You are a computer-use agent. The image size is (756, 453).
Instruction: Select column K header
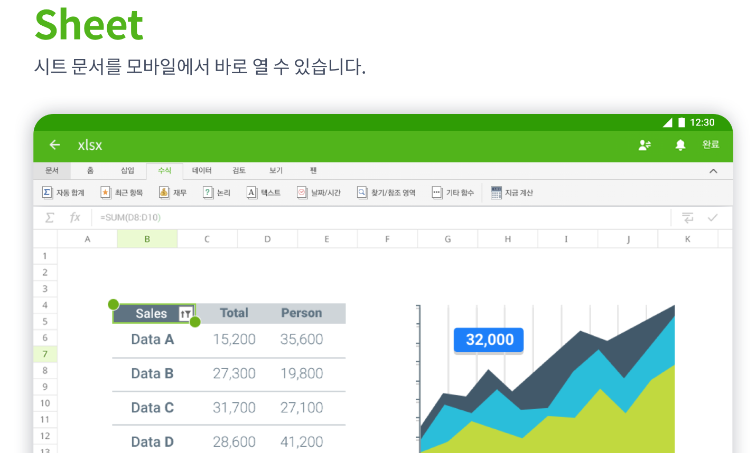point(688,239)
